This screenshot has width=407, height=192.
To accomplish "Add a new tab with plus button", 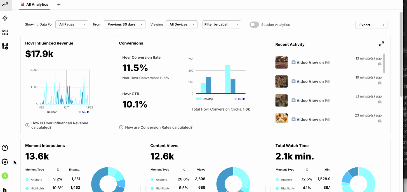I will [x=59, y=5].
